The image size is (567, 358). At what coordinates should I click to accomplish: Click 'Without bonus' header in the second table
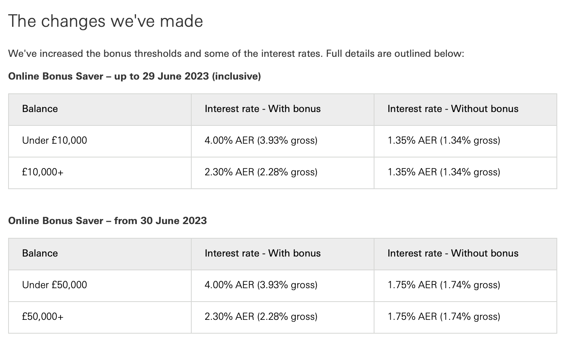(x=465, y=254)
